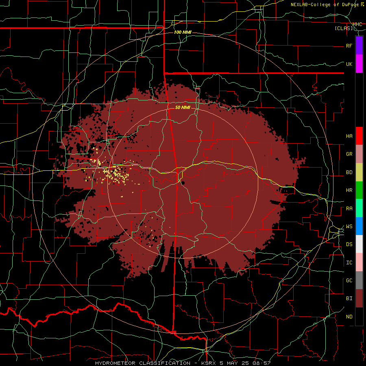Screen dimensions: 366x366
Task: Select the GC gray legend swatch
Action: 359,280
